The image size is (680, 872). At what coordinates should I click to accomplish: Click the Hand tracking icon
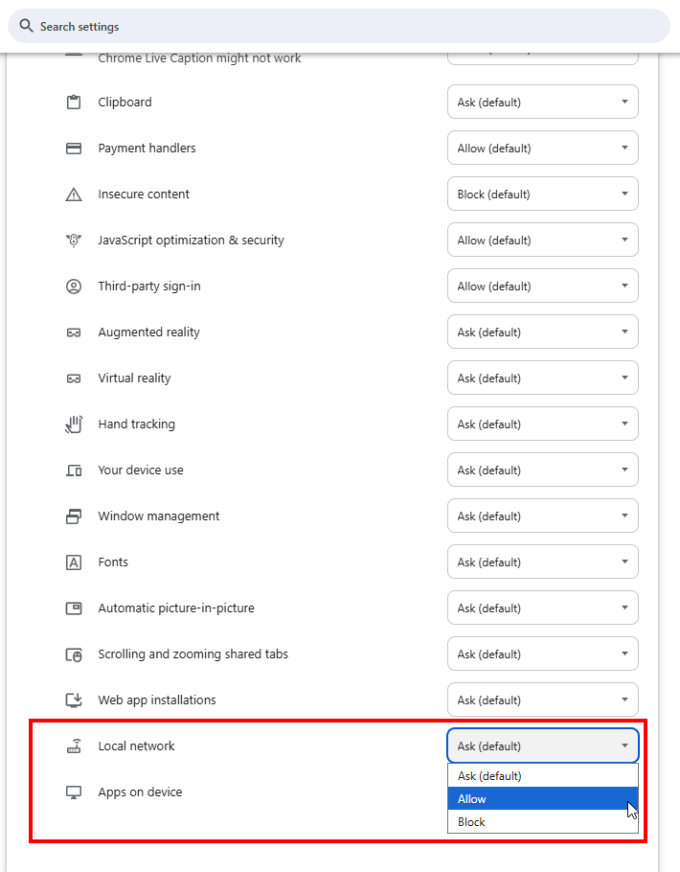pyautogui.click(x=74, y=424)
